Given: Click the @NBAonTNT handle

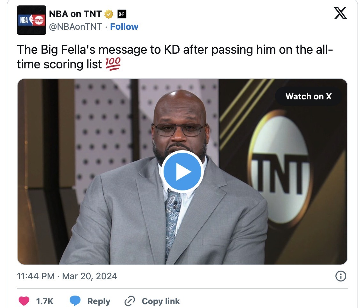Looking at the screenshot, I should click(75, 27).
